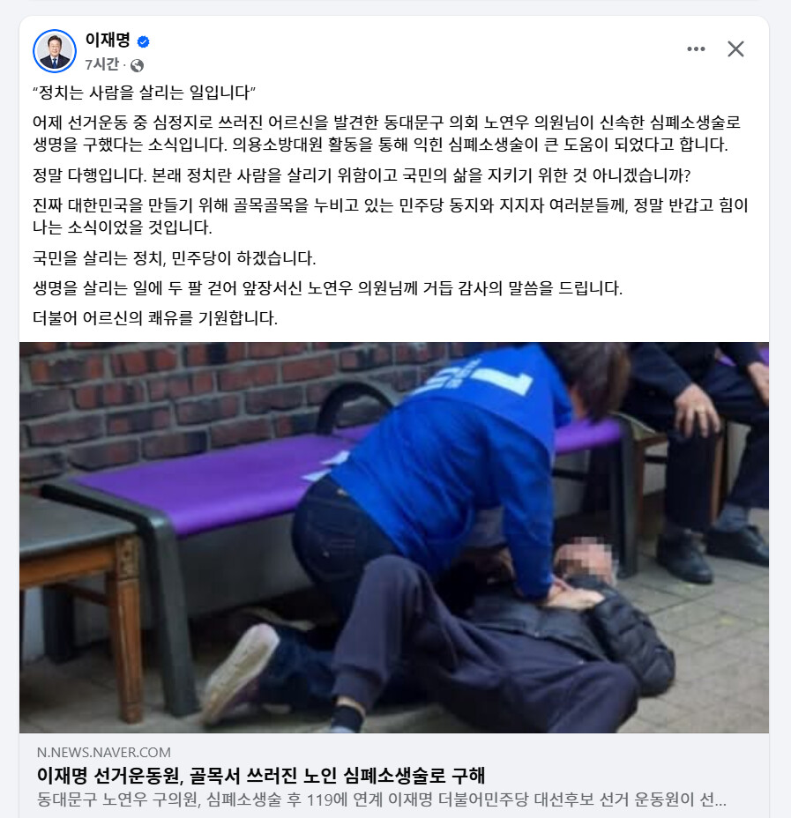Click the sentence starting 정말 다행입니다
The height and width of the screenshot is (818, 791).
[x=362, y=175]
